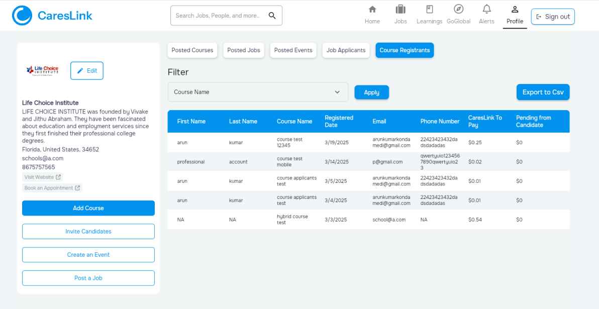Click the search magnifier icon
This screenshot has width=599, height=309.
(272, 16)
